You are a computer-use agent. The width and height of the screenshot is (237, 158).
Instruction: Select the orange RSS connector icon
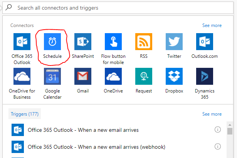click(144, 42)
